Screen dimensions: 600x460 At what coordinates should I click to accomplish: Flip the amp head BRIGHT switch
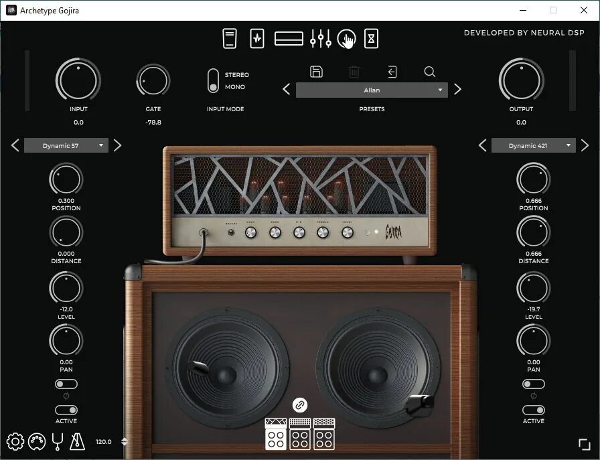(231, 232)
